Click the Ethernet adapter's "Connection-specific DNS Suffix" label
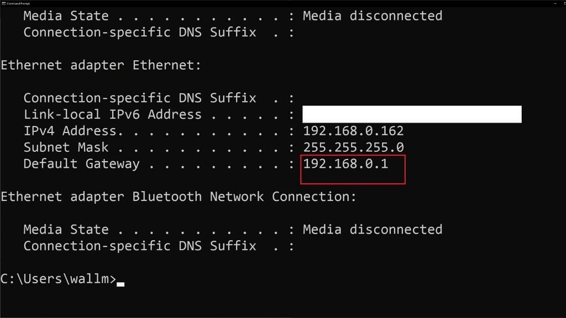The height and width of the screenshot is (318, 566). click(x=139, y=98)
